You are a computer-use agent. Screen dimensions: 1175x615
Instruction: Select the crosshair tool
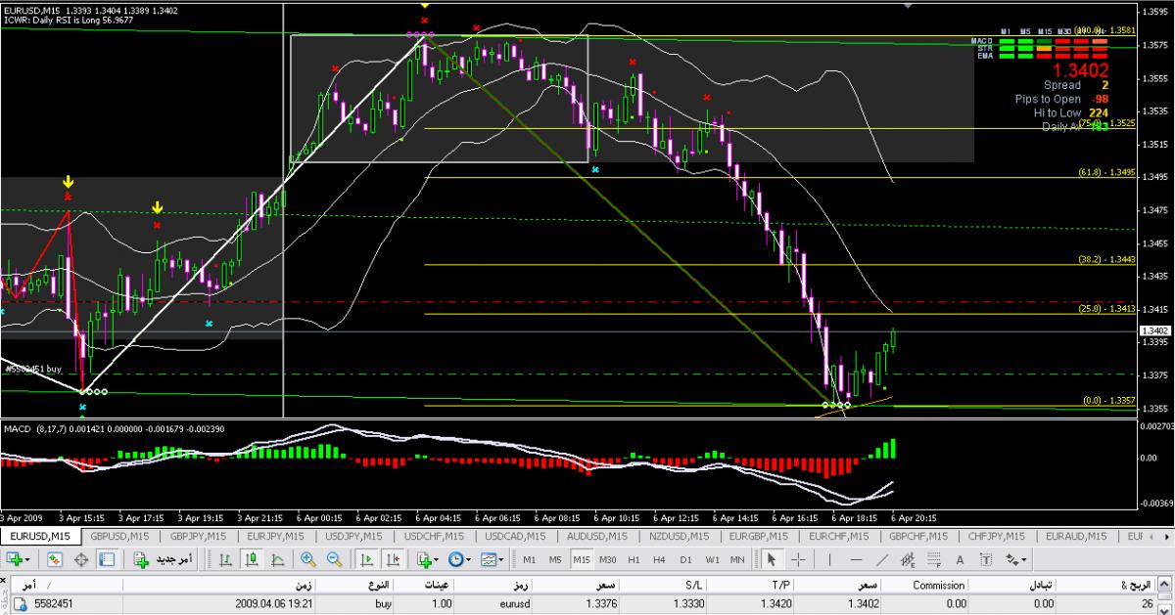(798, 559)
